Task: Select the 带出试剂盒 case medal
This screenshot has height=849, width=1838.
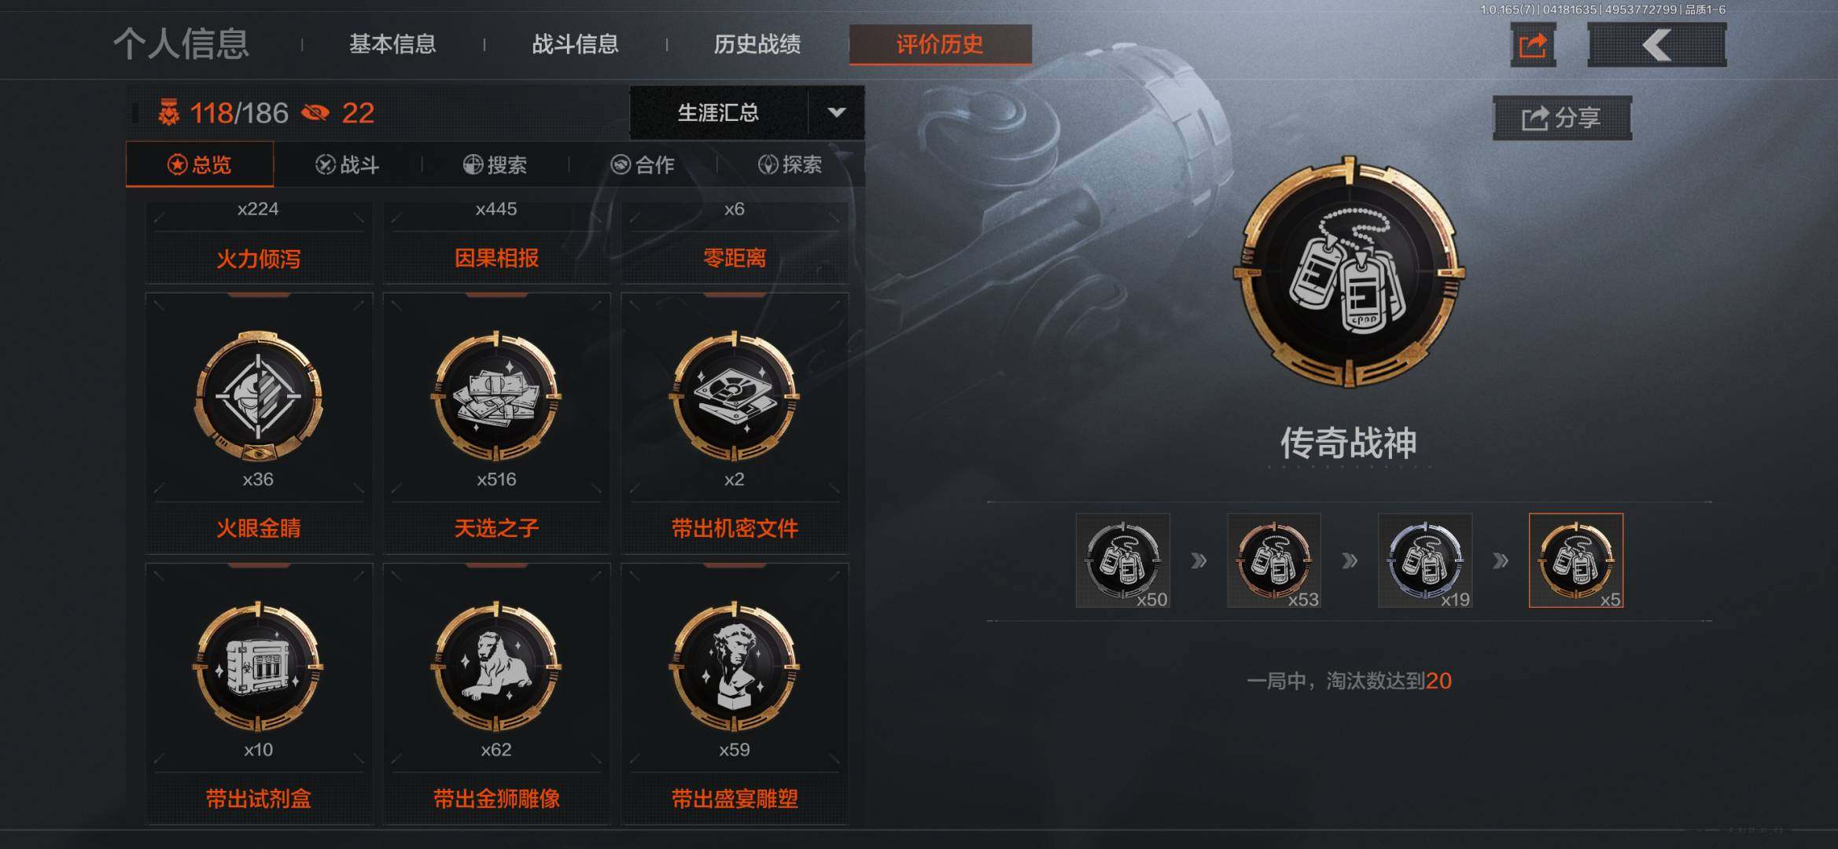Action: (x=259, y=666)
